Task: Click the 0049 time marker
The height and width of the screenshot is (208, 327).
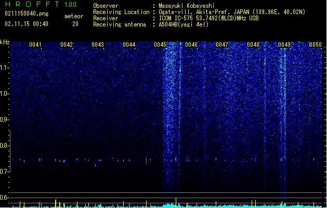Action: pos(284,44)
